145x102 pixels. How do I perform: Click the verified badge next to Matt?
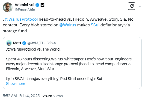click(x=24, y=43)
